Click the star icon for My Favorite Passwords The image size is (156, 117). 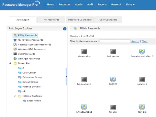15,40
